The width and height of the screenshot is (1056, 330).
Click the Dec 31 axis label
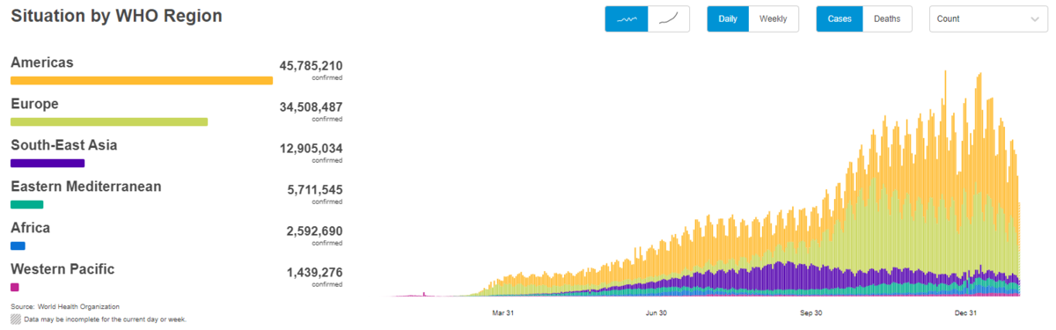966,312
